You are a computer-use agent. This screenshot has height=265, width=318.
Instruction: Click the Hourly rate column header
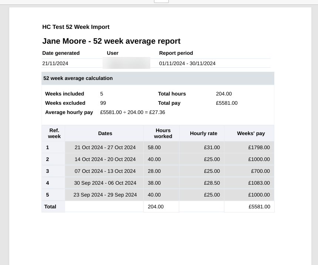203,134
